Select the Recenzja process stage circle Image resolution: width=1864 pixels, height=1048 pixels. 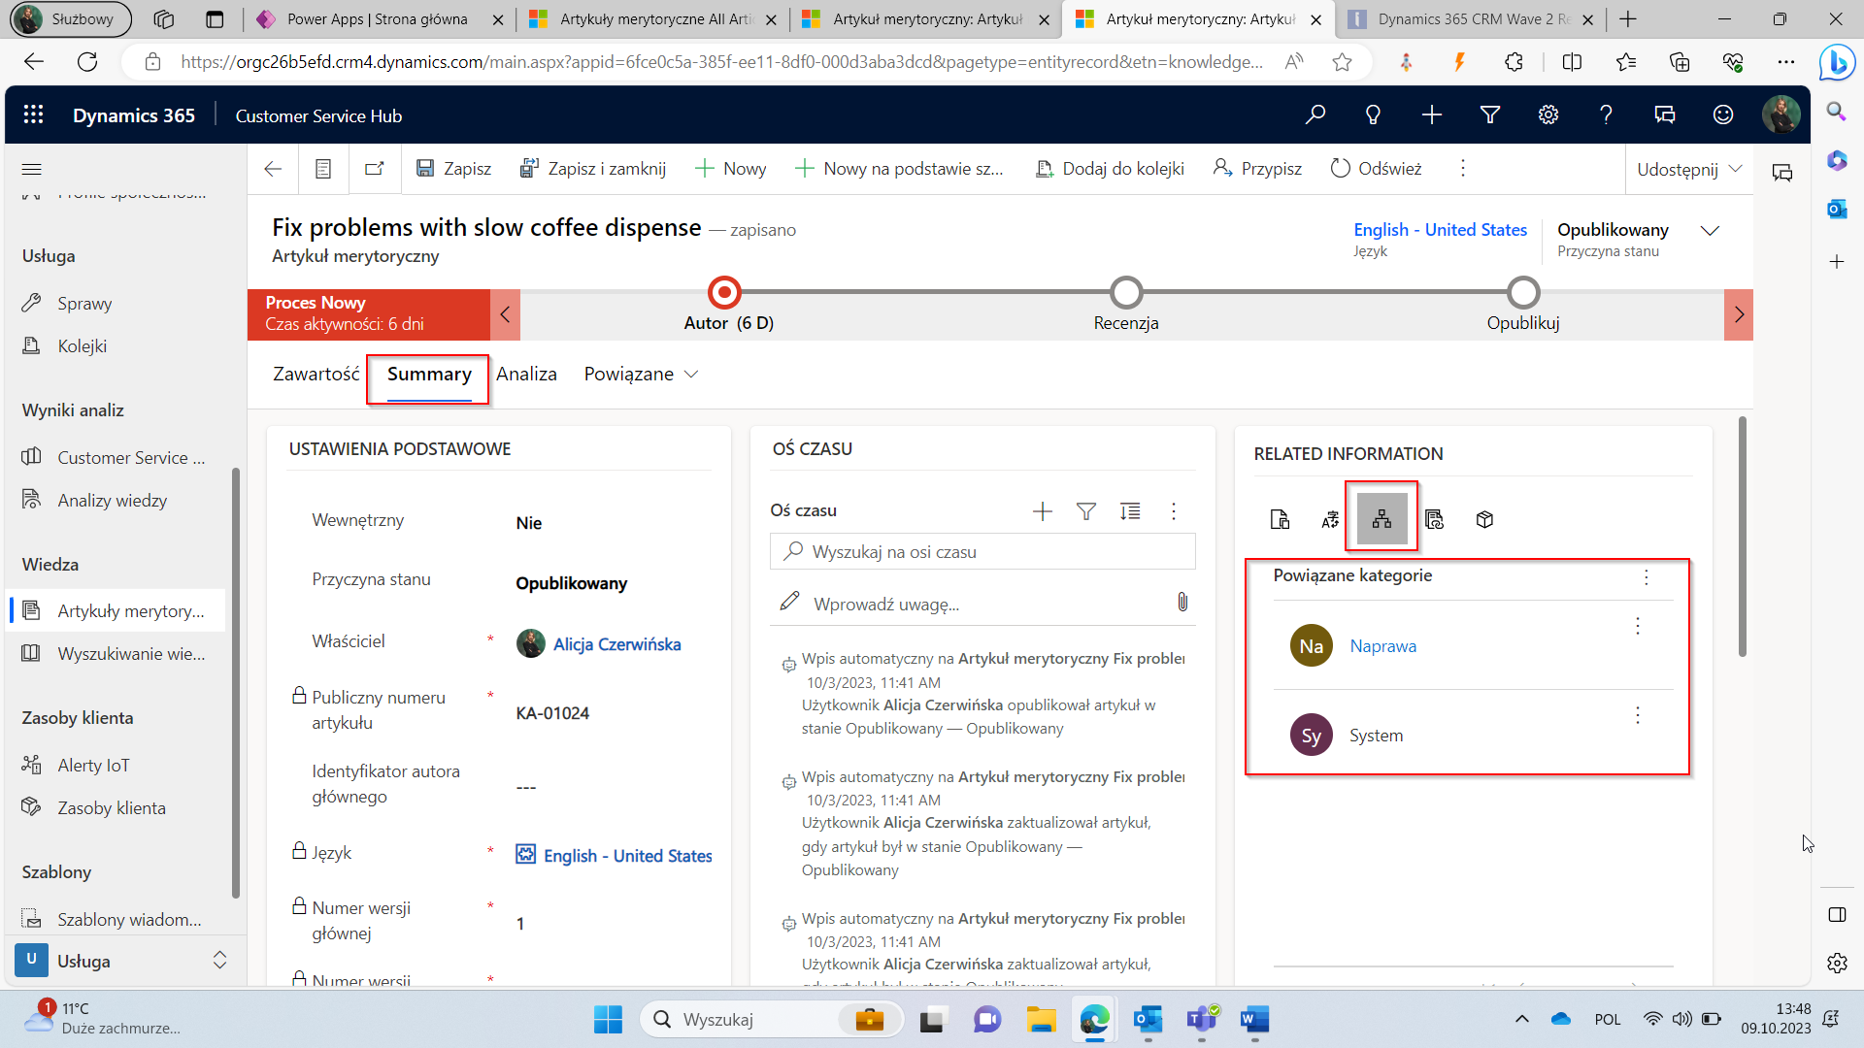1126,292
